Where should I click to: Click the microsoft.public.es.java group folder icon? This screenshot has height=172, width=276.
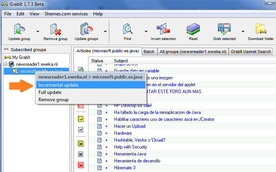click(15, 71)
